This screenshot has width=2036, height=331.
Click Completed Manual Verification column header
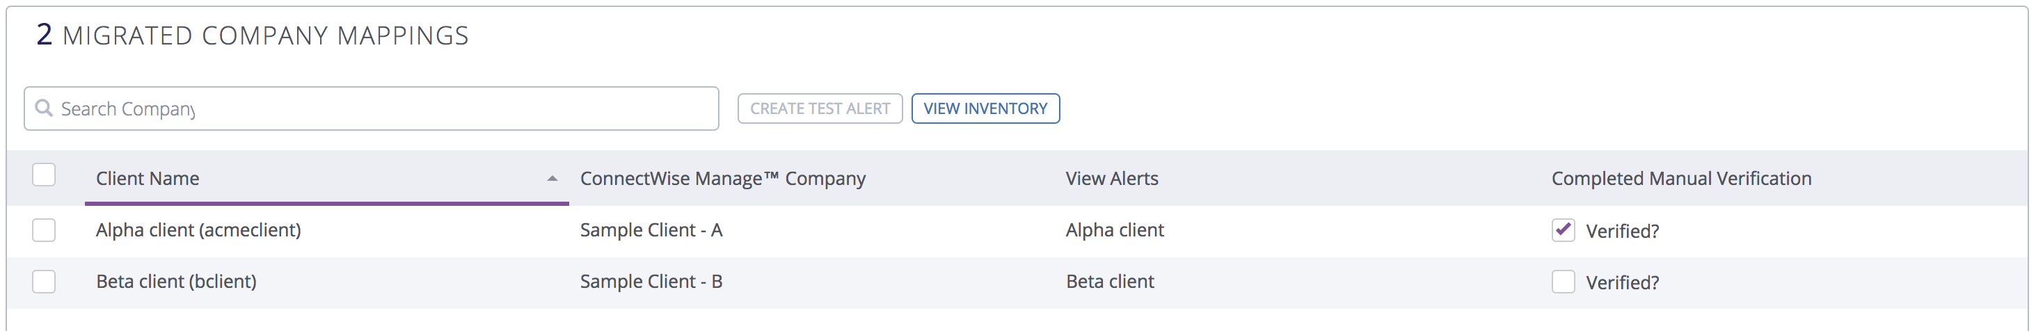click(x=1681, y=179)
